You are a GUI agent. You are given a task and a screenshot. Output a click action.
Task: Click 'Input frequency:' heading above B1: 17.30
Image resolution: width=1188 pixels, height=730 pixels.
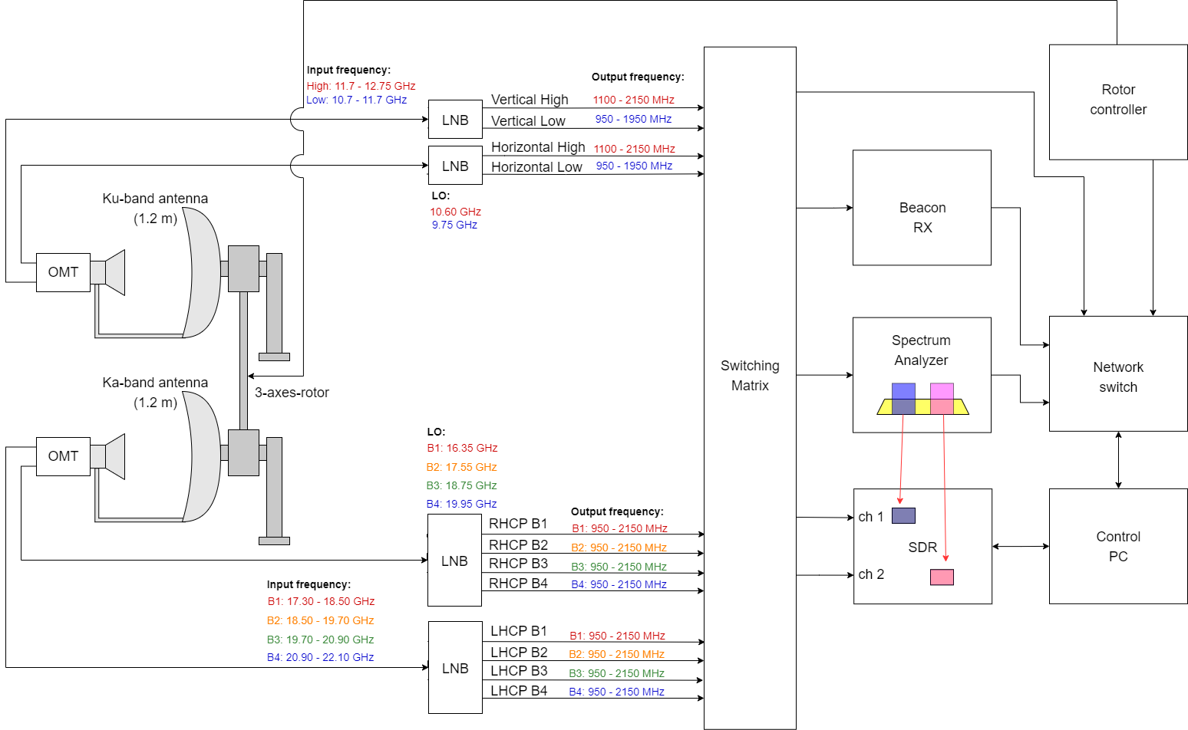309,584
